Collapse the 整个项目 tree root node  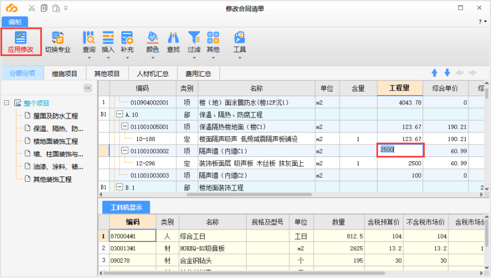tap(7, 103)
